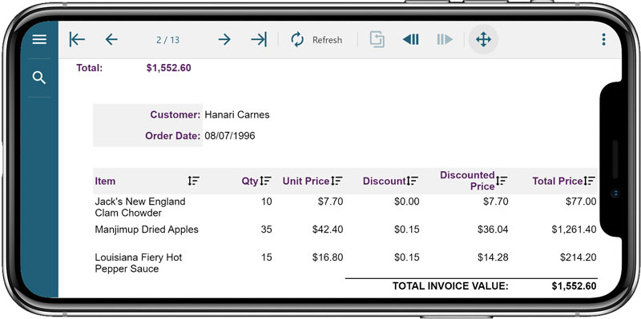641x319 pixels.
Task: Go to the first page
Action: click(x=77, y=39)
